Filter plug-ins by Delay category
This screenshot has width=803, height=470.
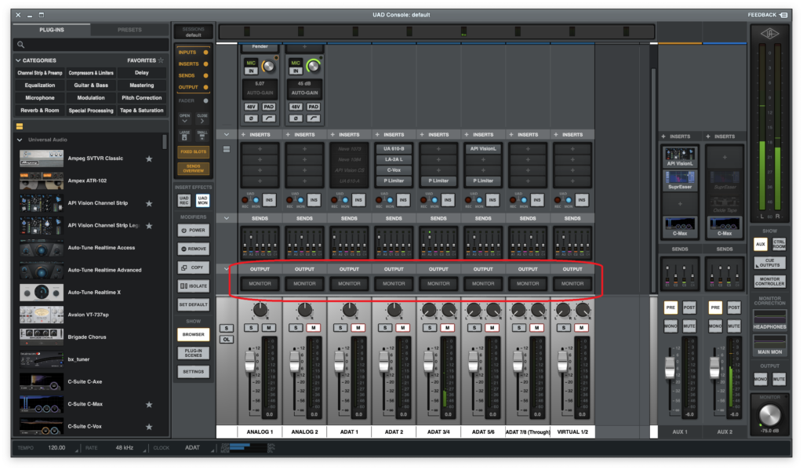coord(142,73)
